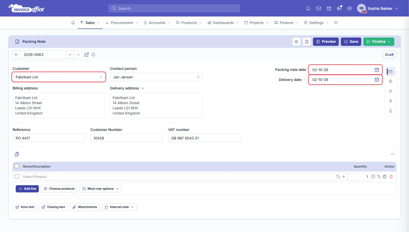The image size is (409, 232).
Task: Click the Add line button
Action: pos(27,189)
